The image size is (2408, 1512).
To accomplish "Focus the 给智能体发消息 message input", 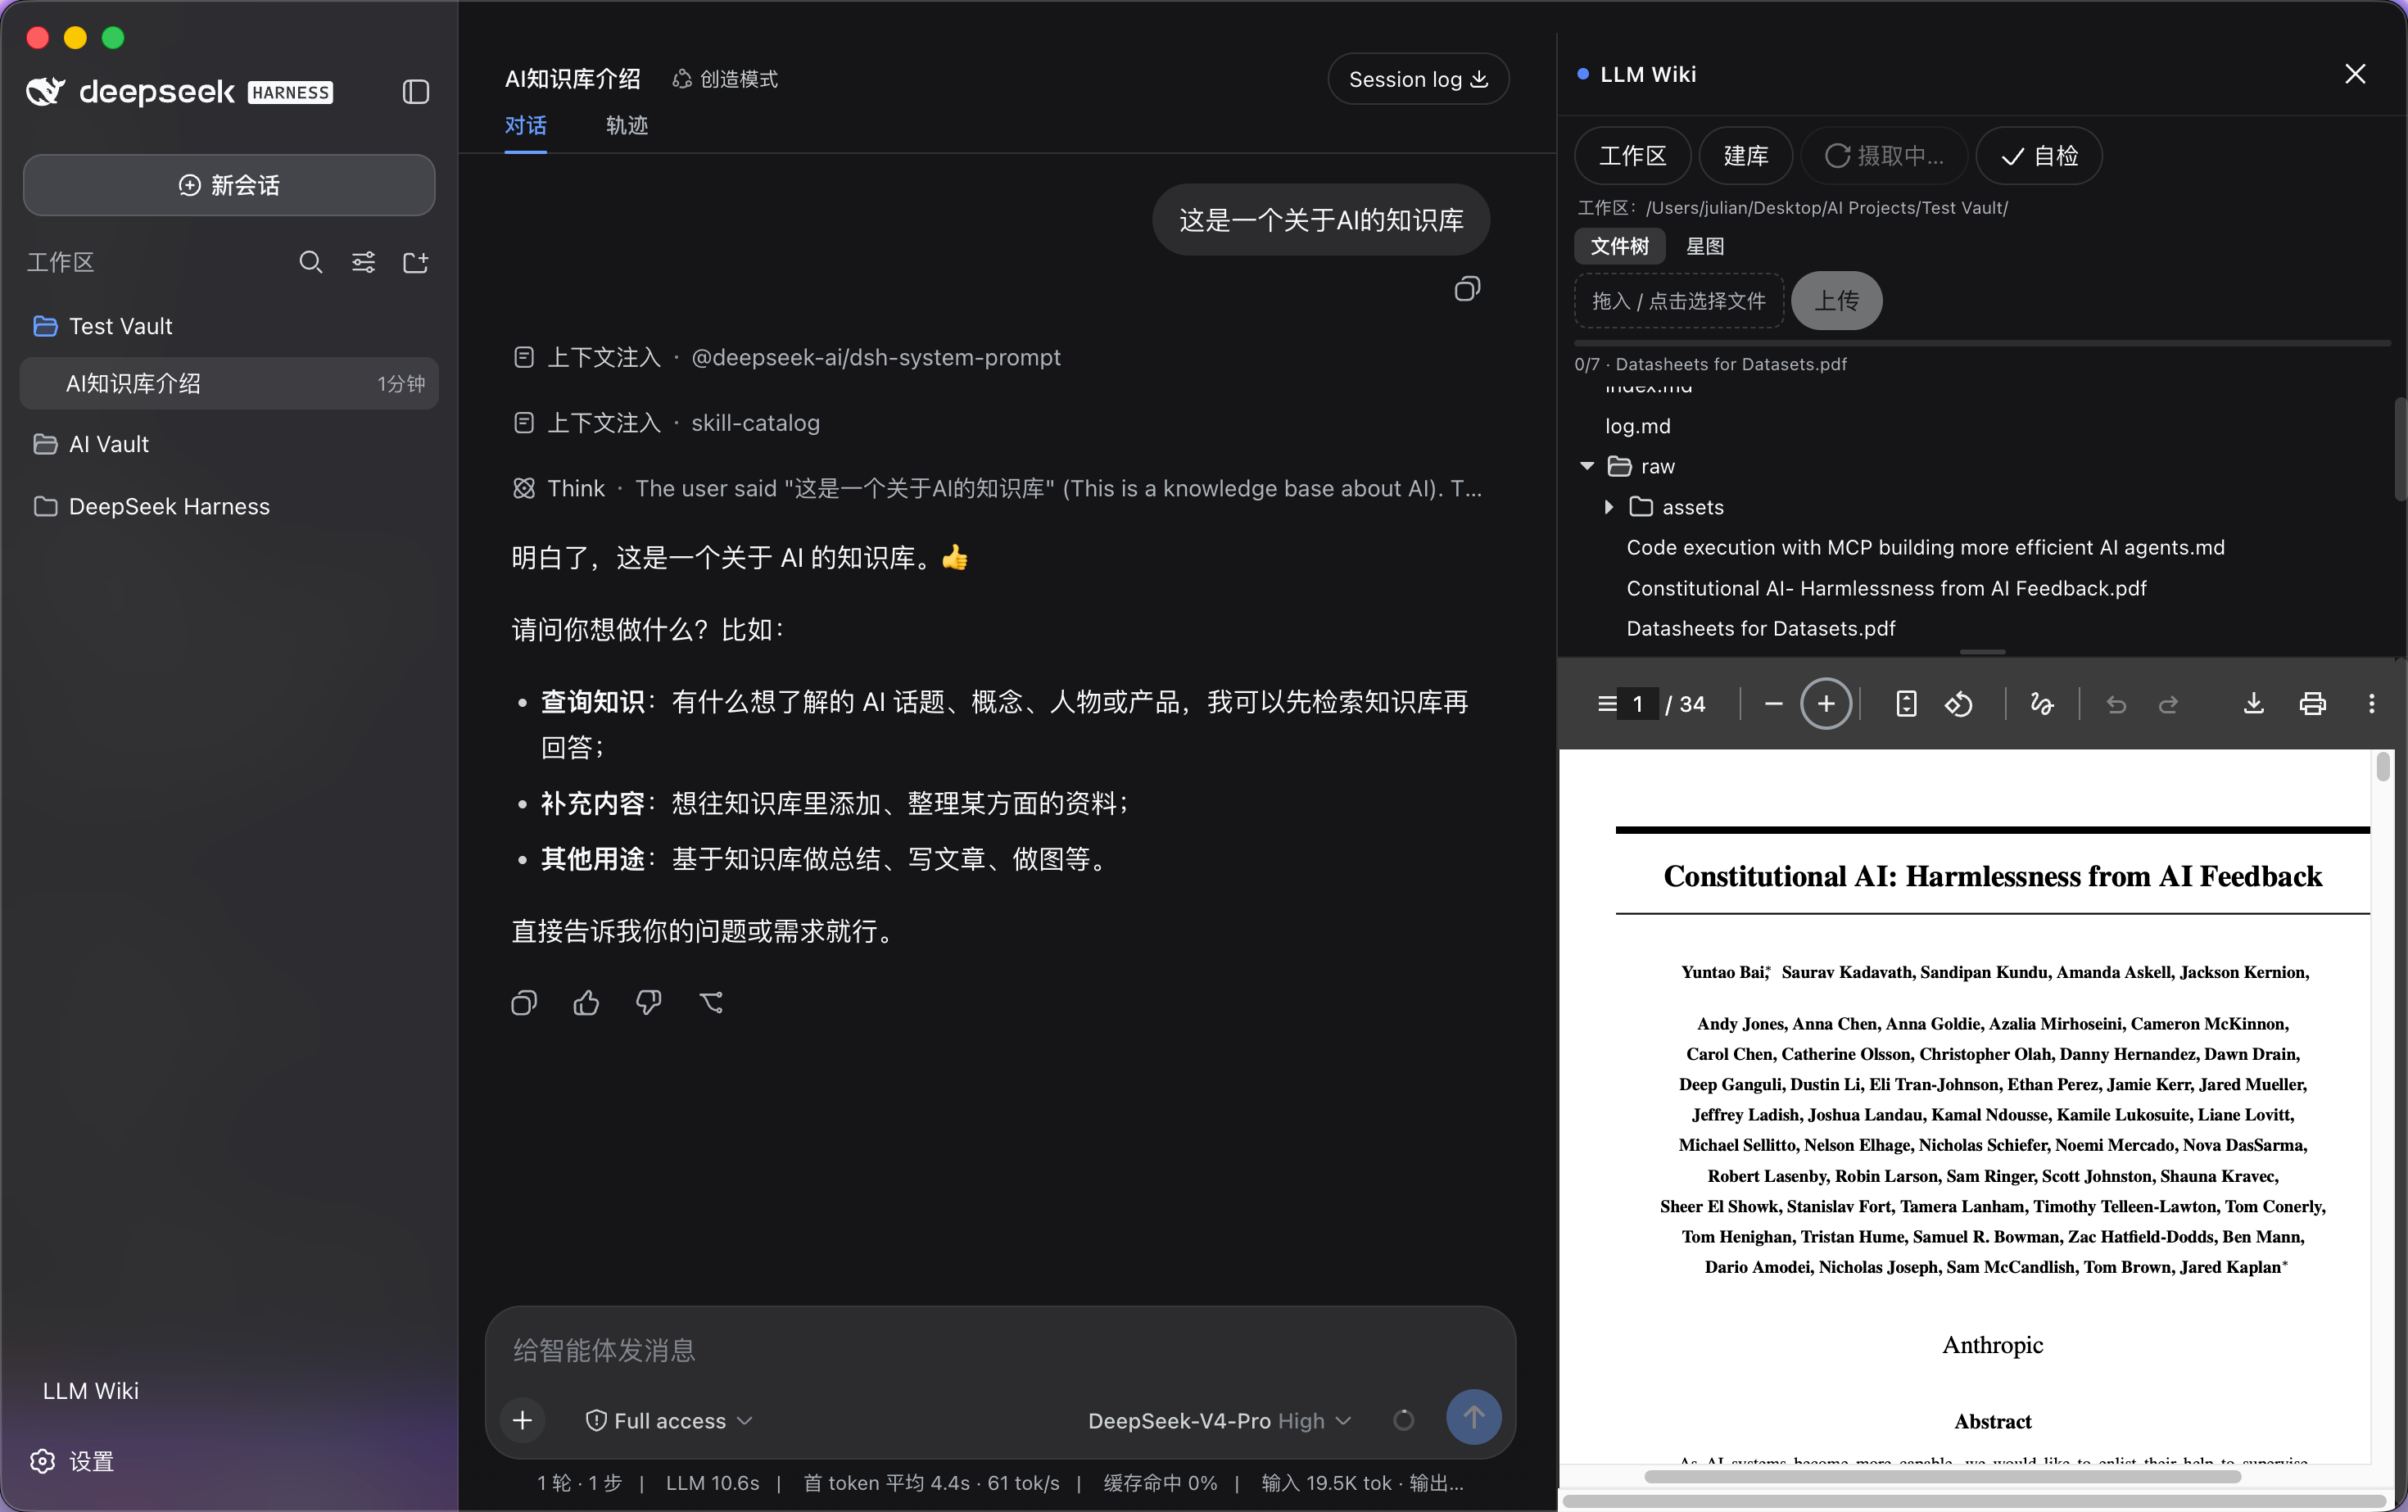I will point(1000,1350).
